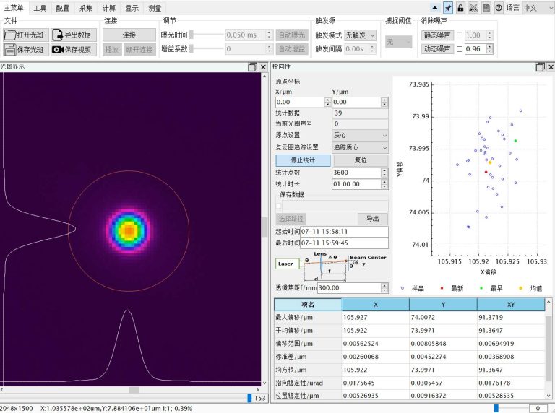Collapse ribbon with the up-arrow icon

pos(435,8)
